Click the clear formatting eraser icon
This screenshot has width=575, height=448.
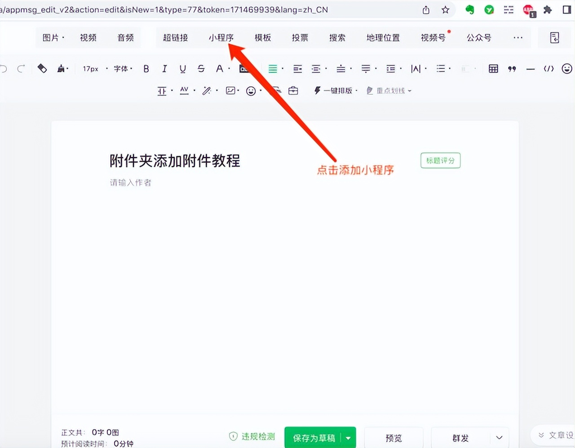(x=42, y=68)
